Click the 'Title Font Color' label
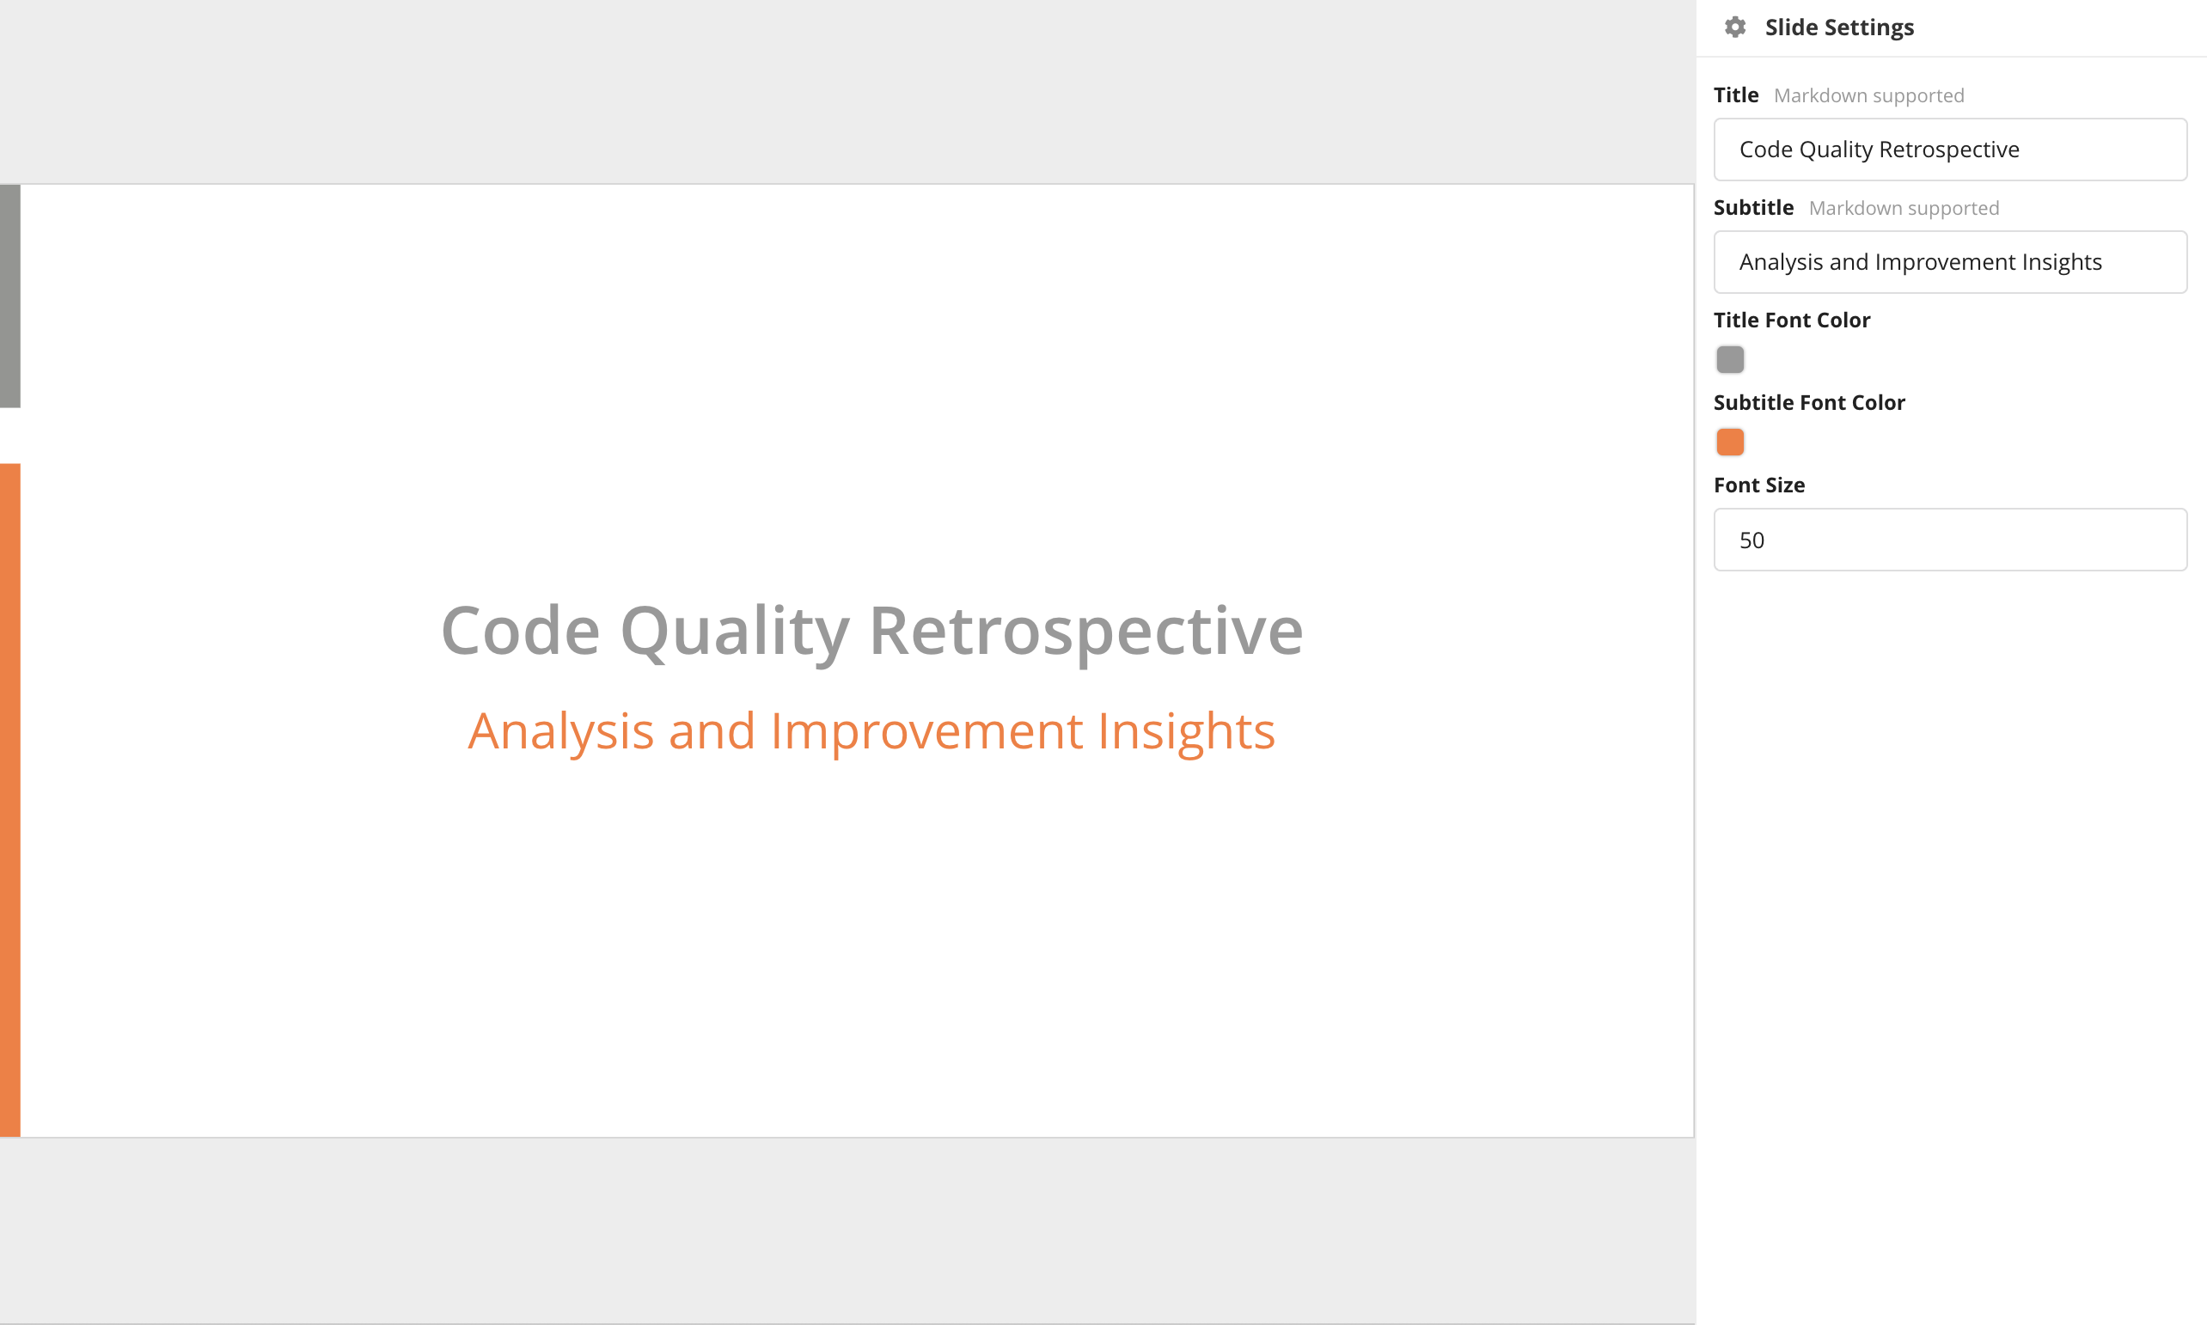This screenshot has height=1325, width=2207. click(x=1791, y=321)
